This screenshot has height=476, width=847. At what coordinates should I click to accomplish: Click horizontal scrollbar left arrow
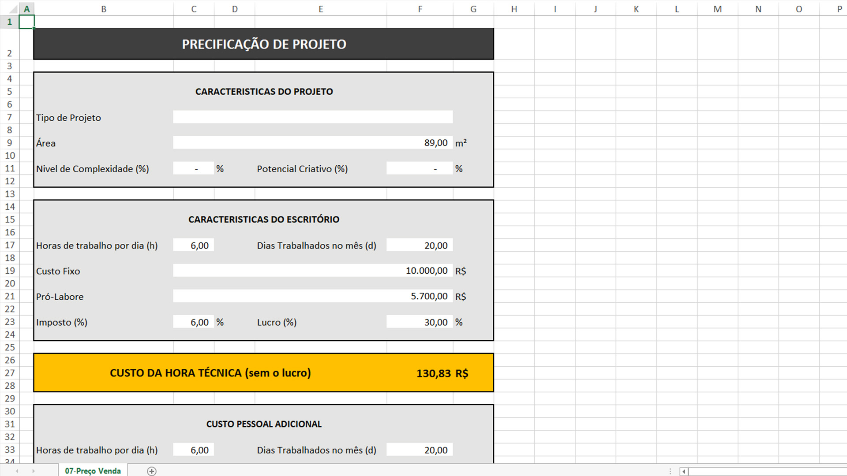coord(684,472)
